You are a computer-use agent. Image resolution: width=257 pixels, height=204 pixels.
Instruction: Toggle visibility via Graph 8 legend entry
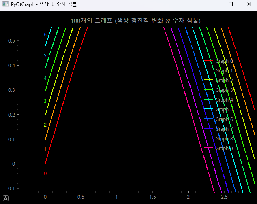(x=218, y=138)
